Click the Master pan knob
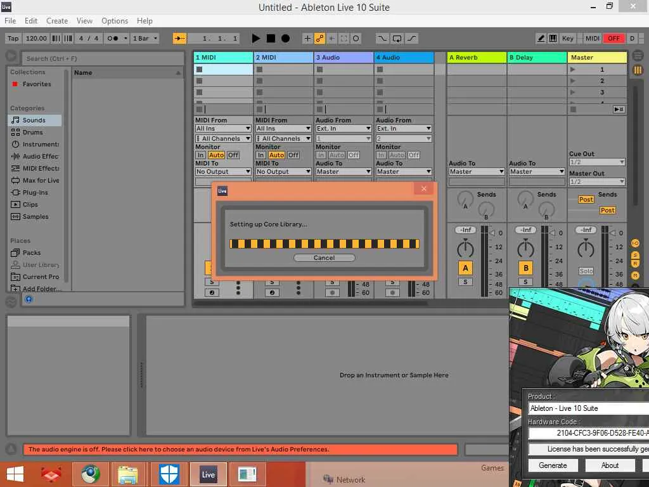 pos(586,249)
